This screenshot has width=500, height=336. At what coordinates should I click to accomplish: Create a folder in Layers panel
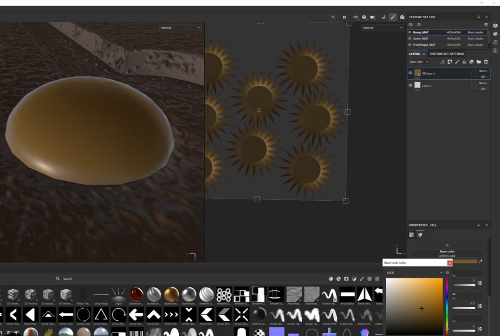tap(479, 62)
